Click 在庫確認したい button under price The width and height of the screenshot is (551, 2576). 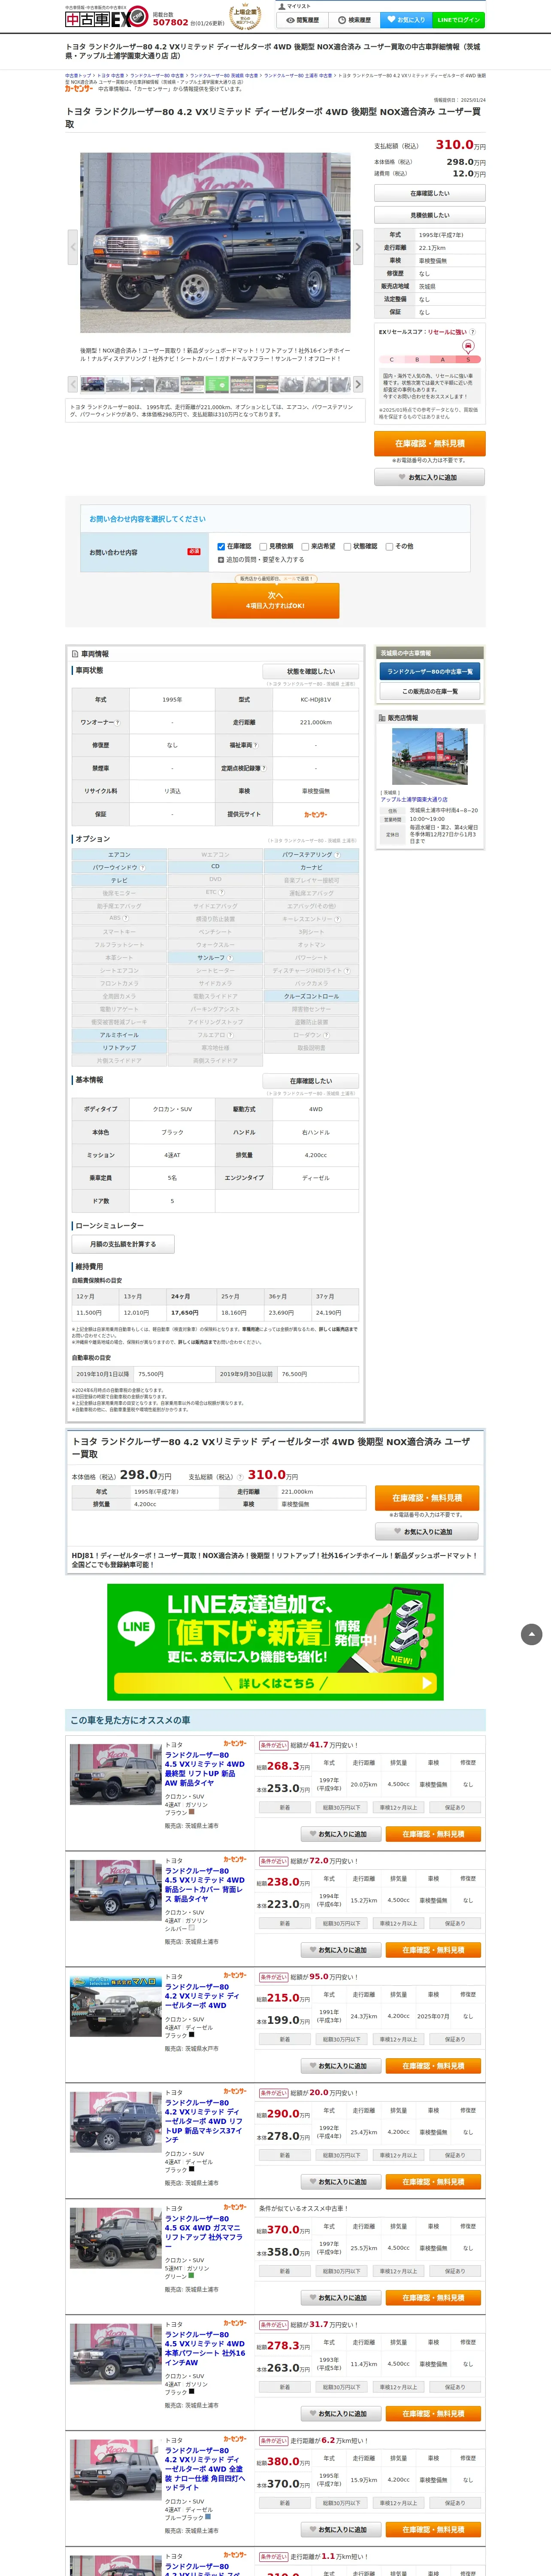point(429,193)
